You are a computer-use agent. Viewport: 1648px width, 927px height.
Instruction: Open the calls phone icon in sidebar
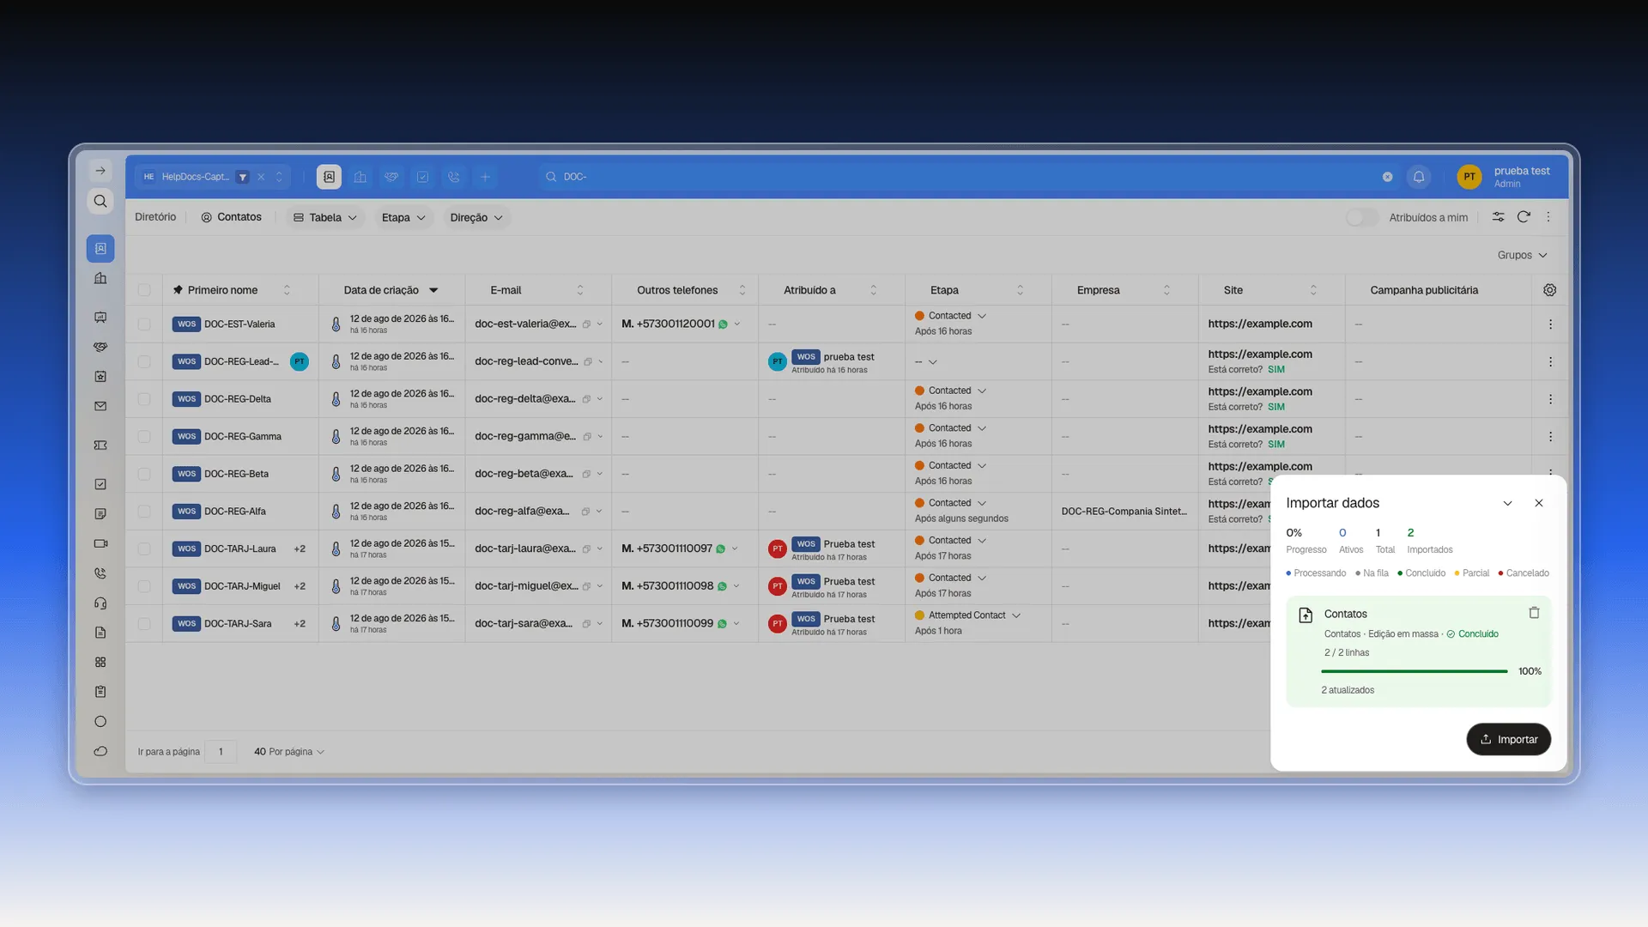coord(100,573)
